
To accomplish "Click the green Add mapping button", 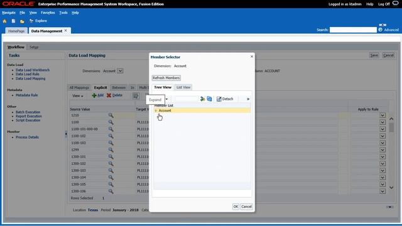I will click(x=98, y=95).
